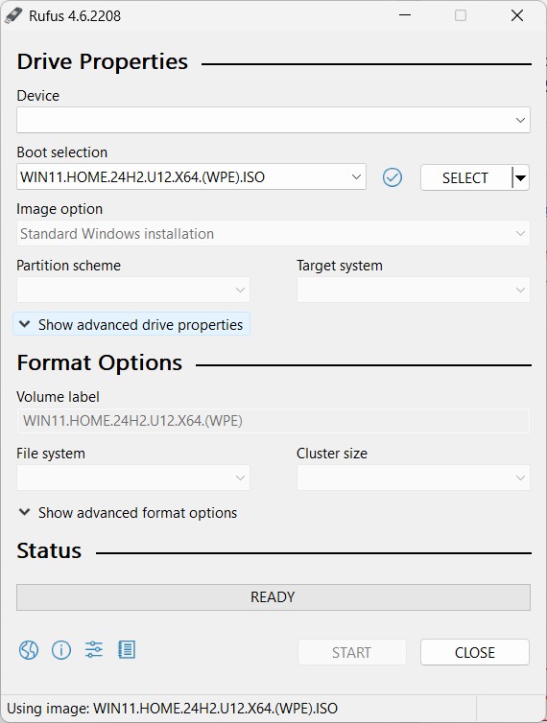Expand Show advanced format options
Viewport: 547px width, 723px height.
pyautogui.click(x=129, y=513)
